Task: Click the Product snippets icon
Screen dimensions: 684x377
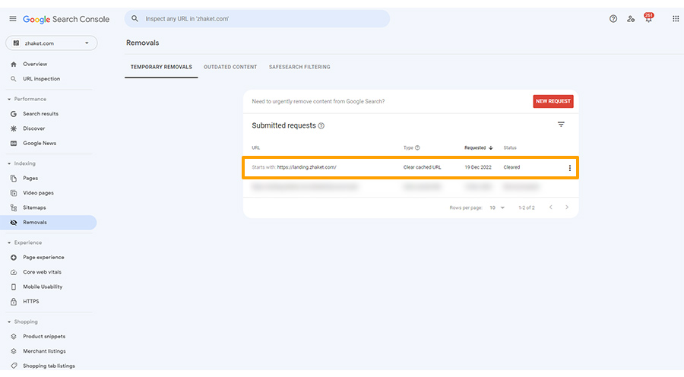Action: 14,337
